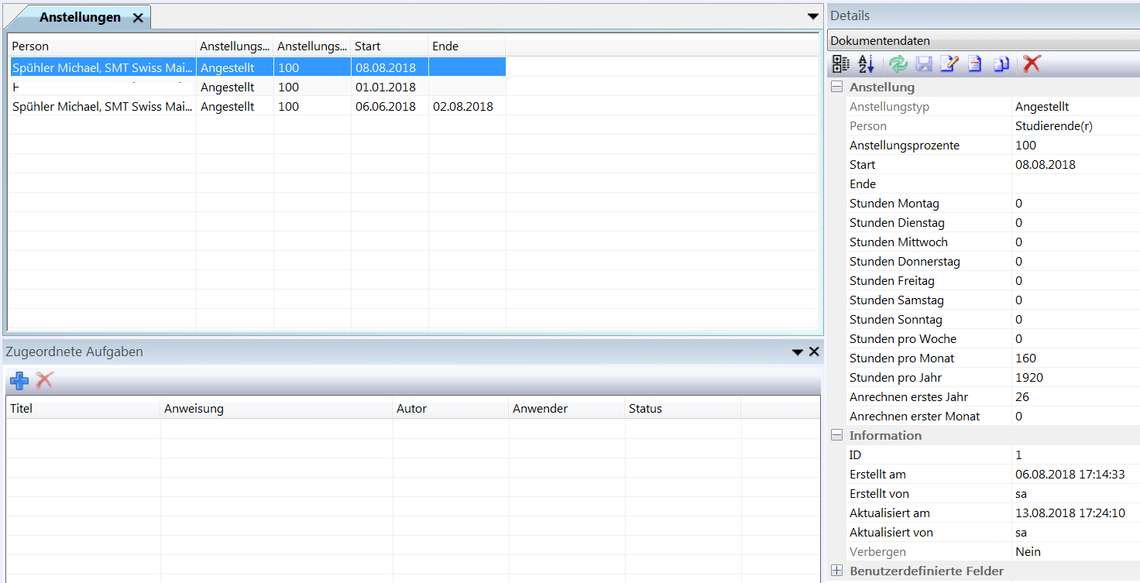Click the categorized view icon in Details toolbar
Screen dimensions: 1140x583
click(x=840, y=64)
